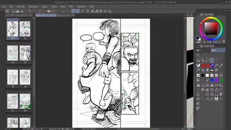Select the sub drawing color white swatch
231x130 pixels.
coord(199,39)
